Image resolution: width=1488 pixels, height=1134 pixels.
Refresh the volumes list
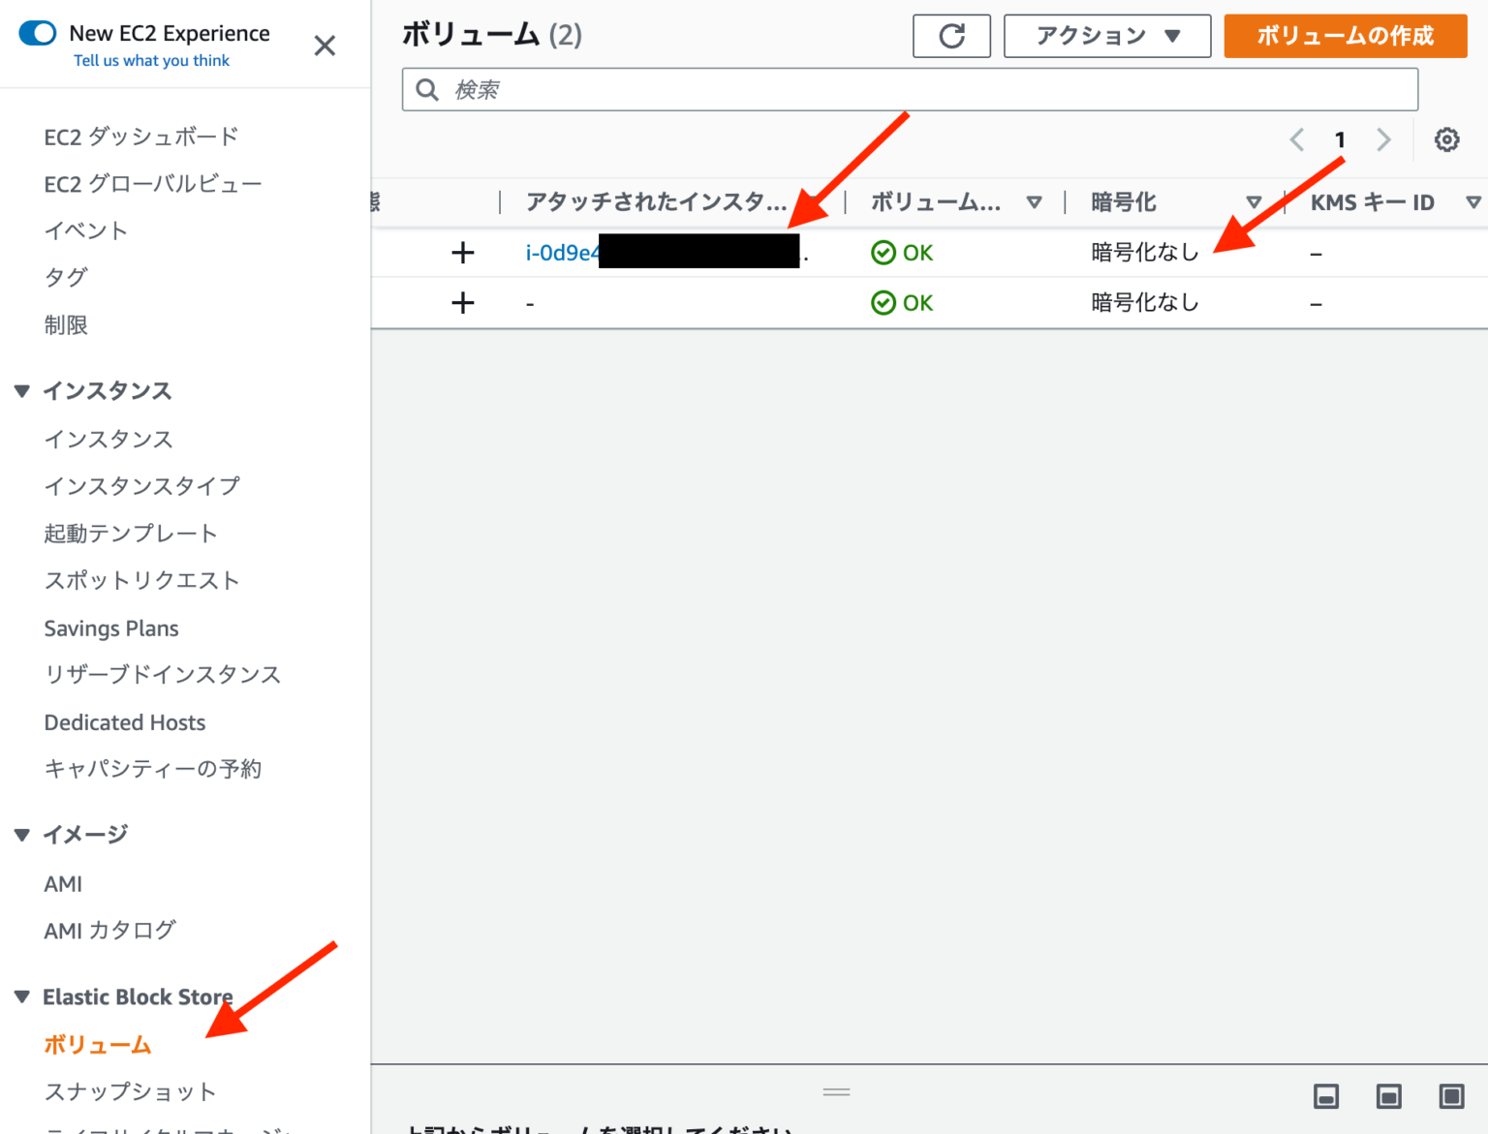point(951,36)
